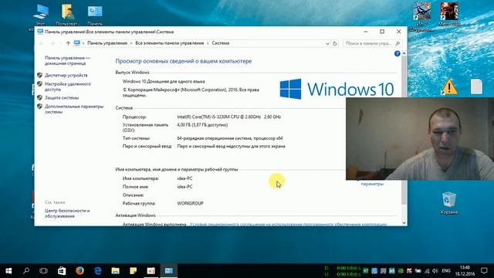
Task: Click the Up arrow navigation button
Action: pos(68,43)
